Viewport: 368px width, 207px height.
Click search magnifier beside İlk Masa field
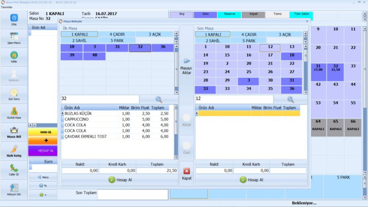159,99
